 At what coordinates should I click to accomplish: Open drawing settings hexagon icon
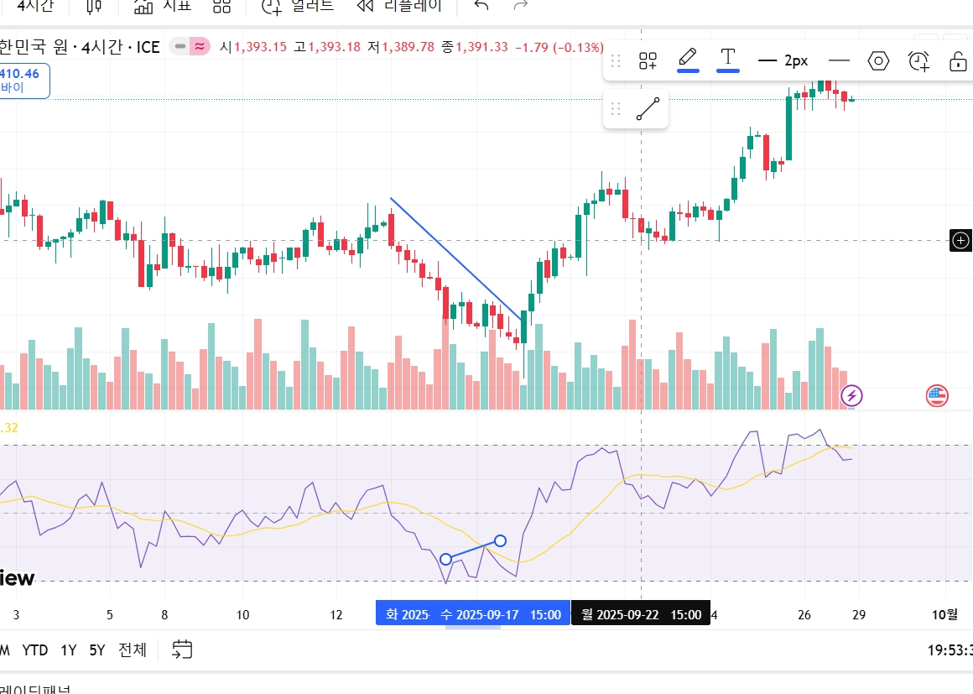878,60
